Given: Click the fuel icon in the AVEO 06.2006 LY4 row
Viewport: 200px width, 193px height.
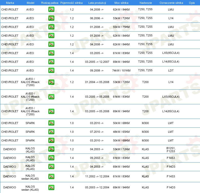Looking at the screenshot, I should pyautogui.click(x=51, y=18).
